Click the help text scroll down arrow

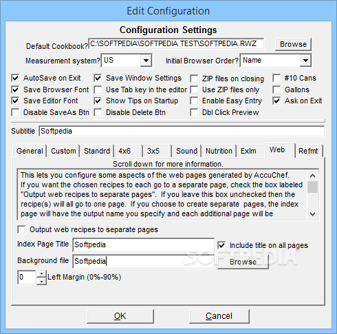312,214
